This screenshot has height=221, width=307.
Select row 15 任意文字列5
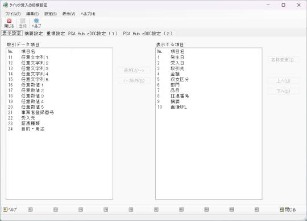click(59, 79)
